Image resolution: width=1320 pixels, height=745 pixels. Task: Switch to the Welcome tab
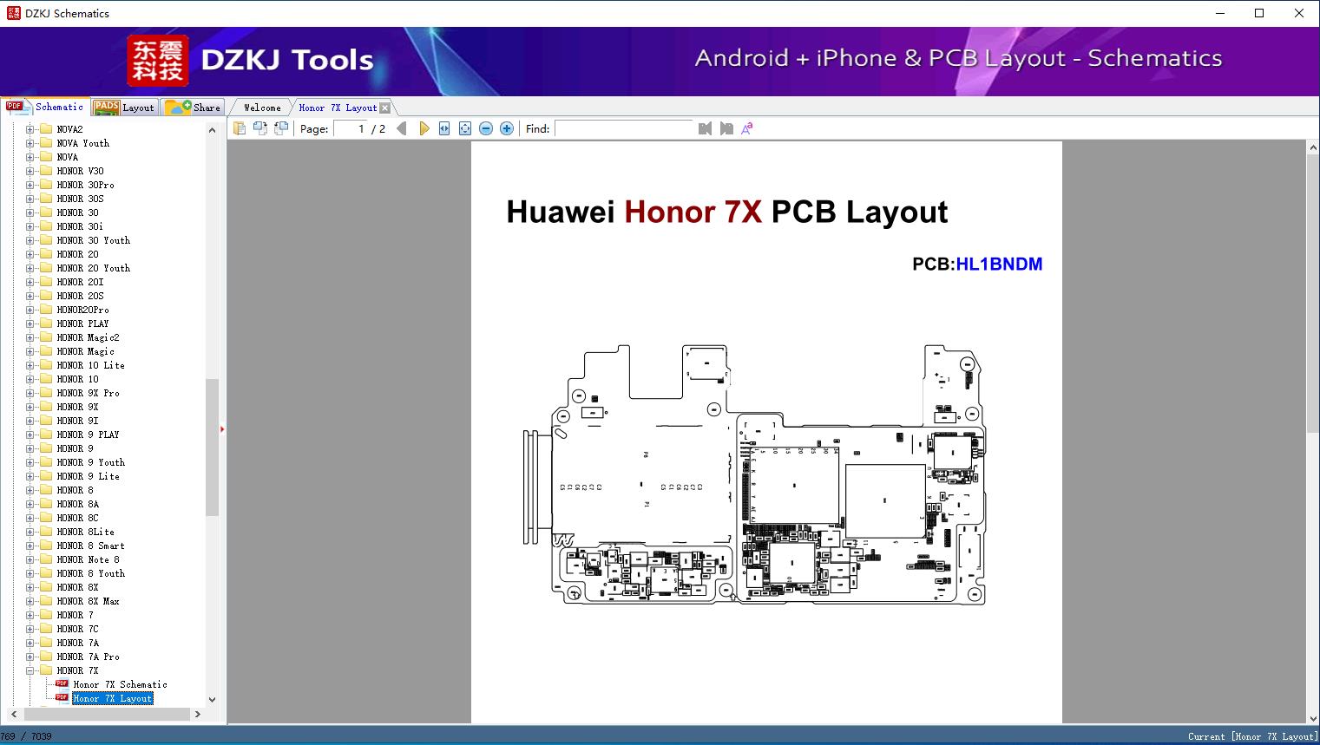coord(261,108)
